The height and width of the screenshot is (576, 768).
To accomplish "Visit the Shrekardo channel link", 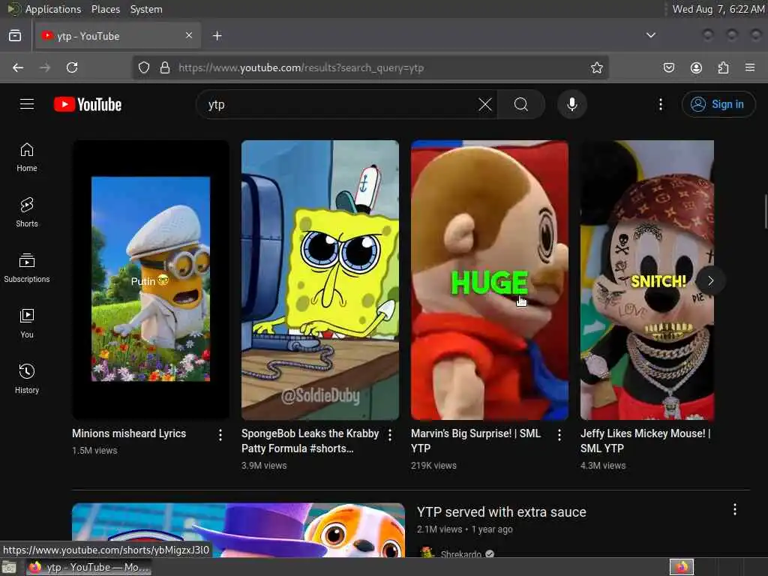I will [461, 554].
